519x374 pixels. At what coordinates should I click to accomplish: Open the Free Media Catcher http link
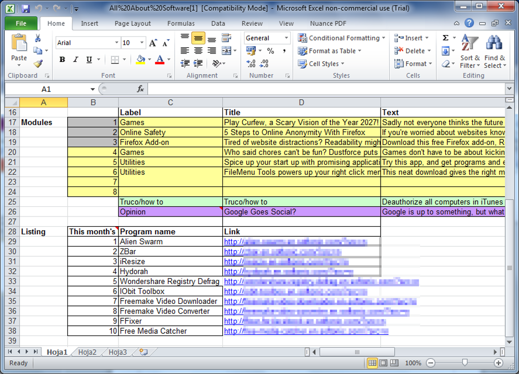[306, 331]
